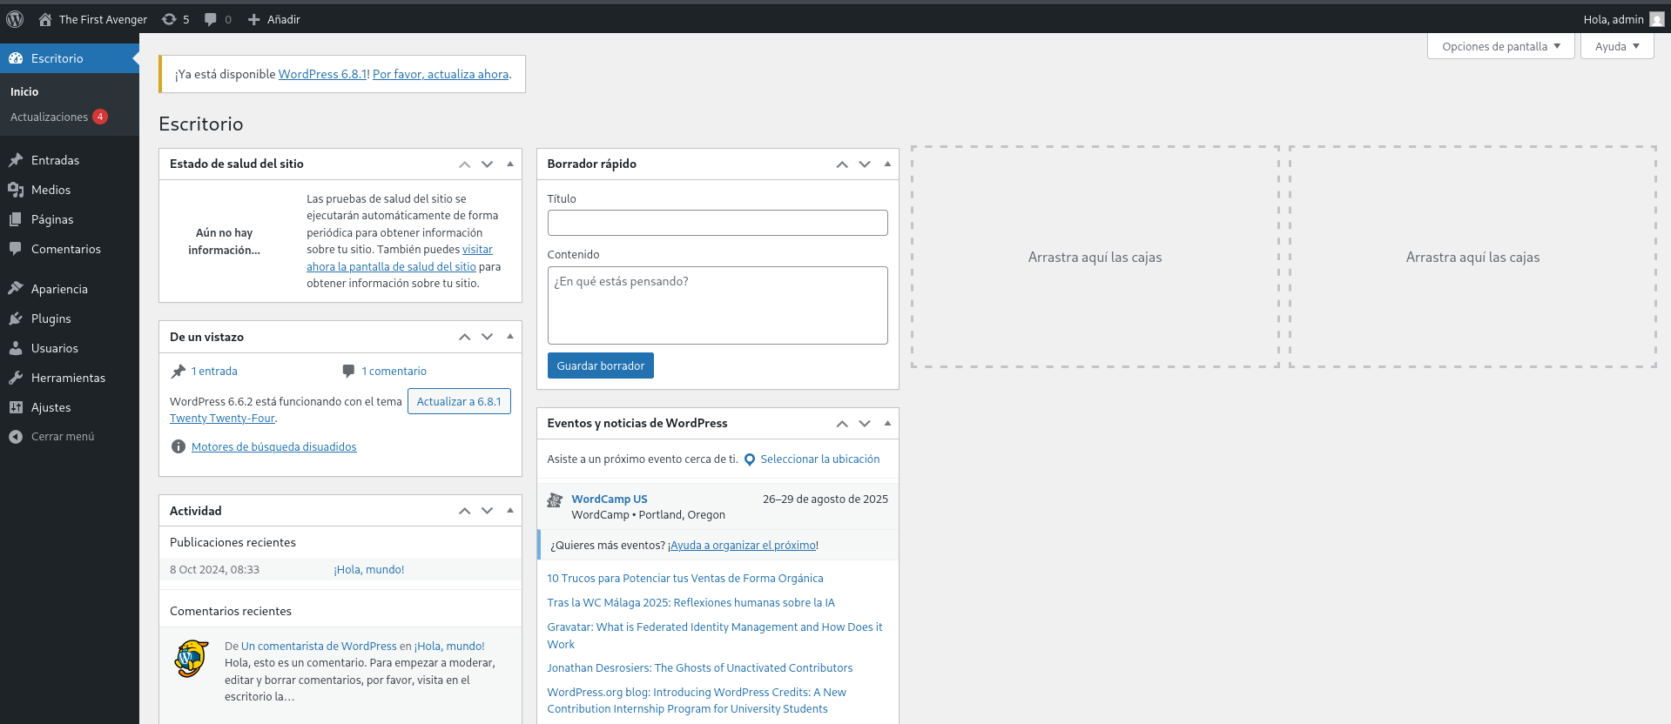Move Estado de salud del sitio box up

pyautogui.click(x=465, y=164)
